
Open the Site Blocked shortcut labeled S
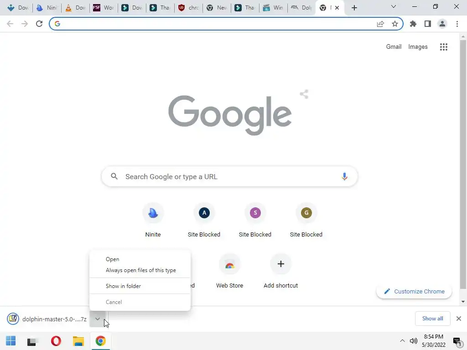(255, 220)
